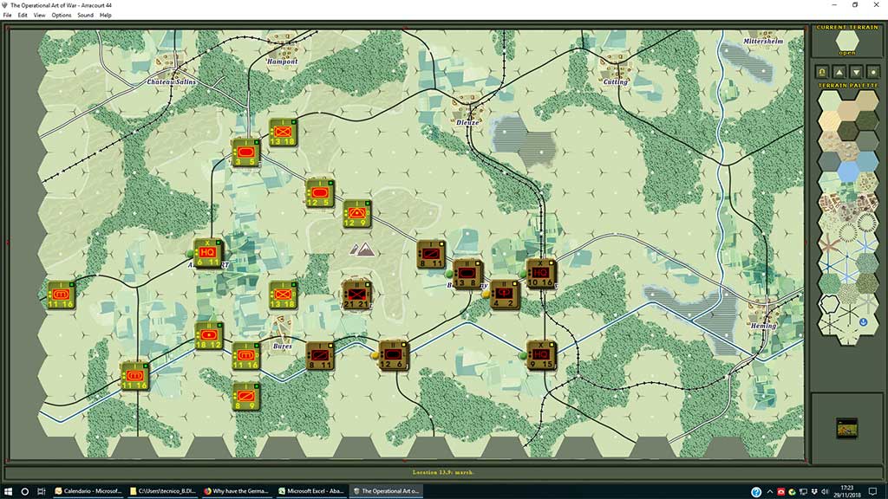
Task: Select the white outlined hex in the terrain palette
Action: [830, 304]
